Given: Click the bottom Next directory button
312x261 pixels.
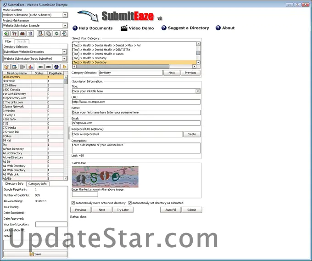Looking at the screenshot, I should click(102, 210).
